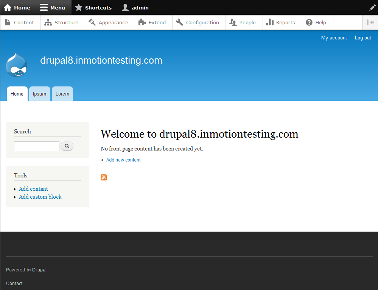The width and height of the screenshot is (378, 290).
Task: Toggle toolbar orientation arrow icon
Action: (x=370, y=22)
